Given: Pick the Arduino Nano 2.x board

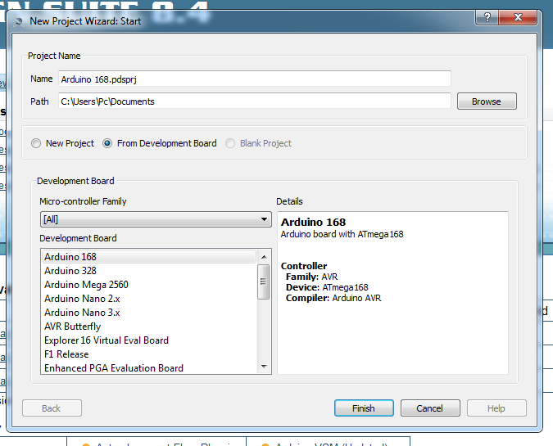Looking at the screenshot, I should click(x=149, y=299).
